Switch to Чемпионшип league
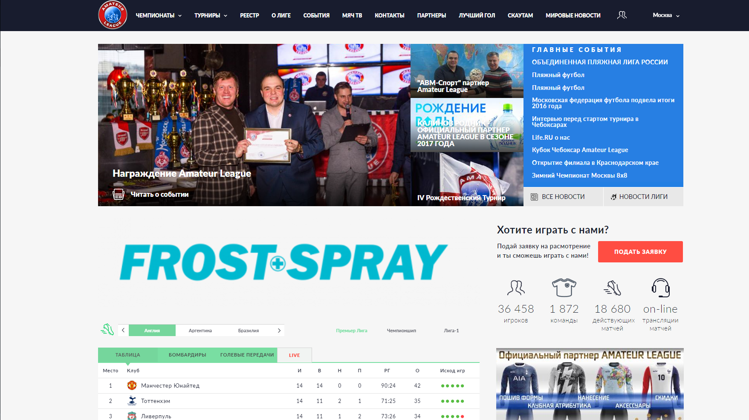This screenshot has height=420, width=749. click(402, 331)
